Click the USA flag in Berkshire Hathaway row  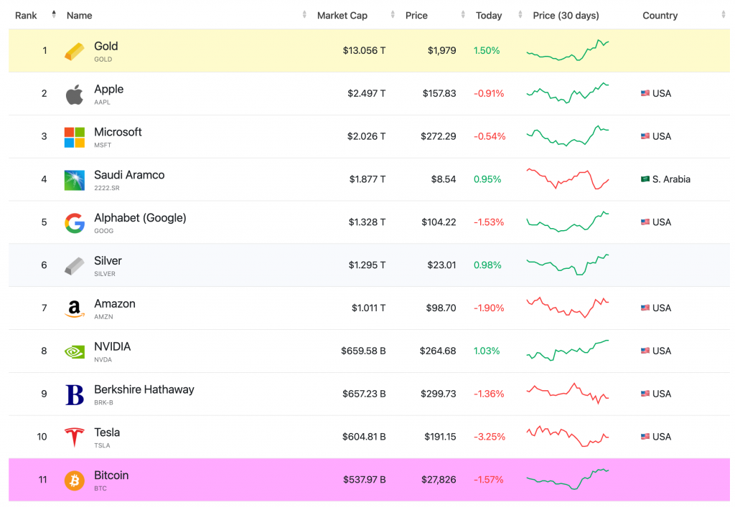point(645,394)
